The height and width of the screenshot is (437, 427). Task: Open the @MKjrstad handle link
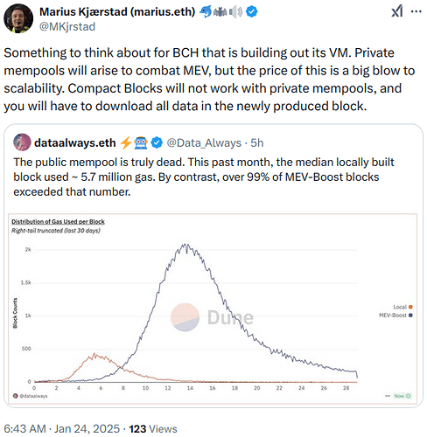(67, 27)
